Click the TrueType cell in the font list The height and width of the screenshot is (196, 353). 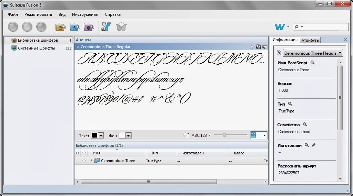click(154, 161)
